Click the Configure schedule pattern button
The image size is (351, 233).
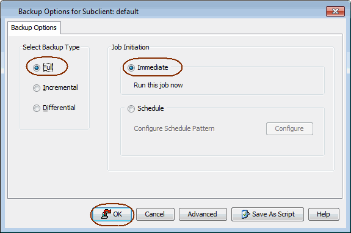(289, 128)
